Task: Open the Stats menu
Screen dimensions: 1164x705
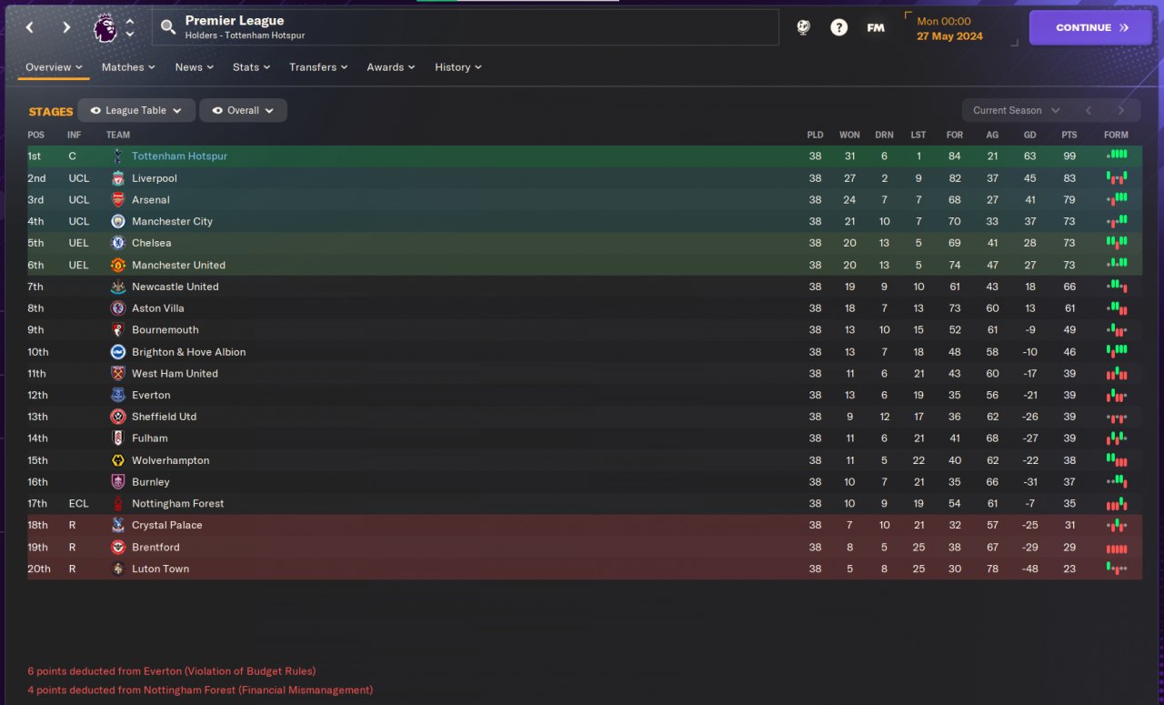Action: click(x=251, y=67)
